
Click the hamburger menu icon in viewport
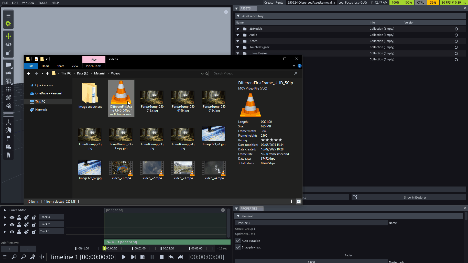coord(8,16)
